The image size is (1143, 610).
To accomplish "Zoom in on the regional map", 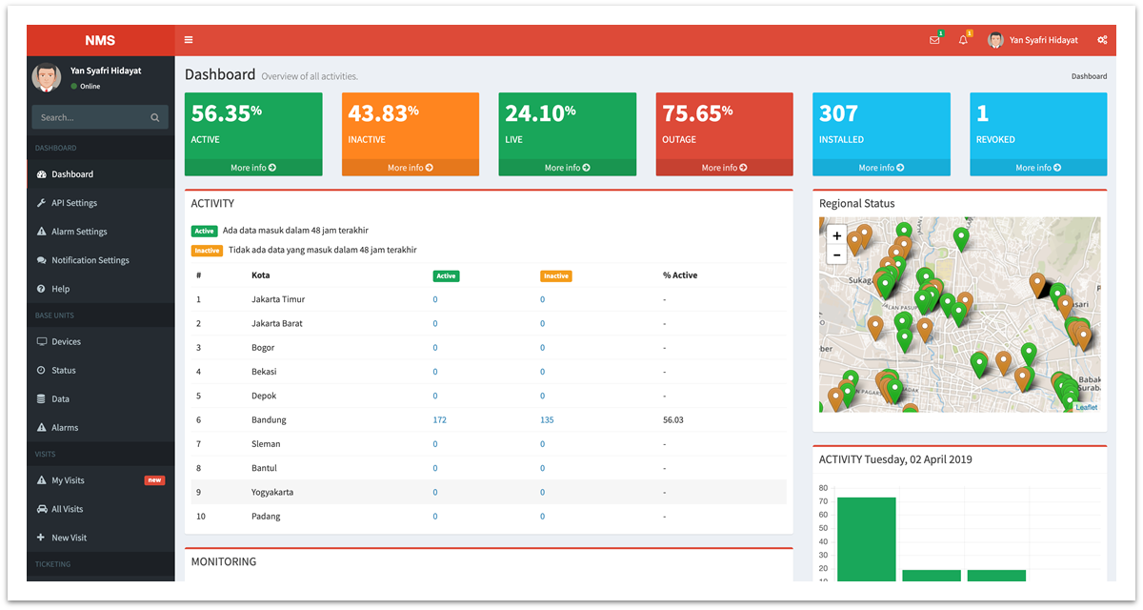I will click(836, 235).
